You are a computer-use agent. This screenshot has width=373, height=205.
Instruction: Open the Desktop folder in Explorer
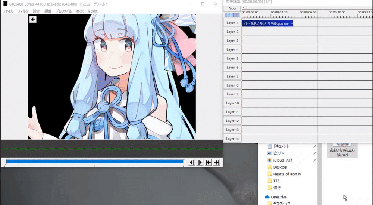tap(280, 167)
